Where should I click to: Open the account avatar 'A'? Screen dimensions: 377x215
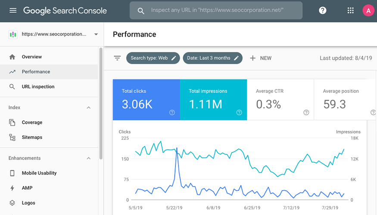pos(368,11)
